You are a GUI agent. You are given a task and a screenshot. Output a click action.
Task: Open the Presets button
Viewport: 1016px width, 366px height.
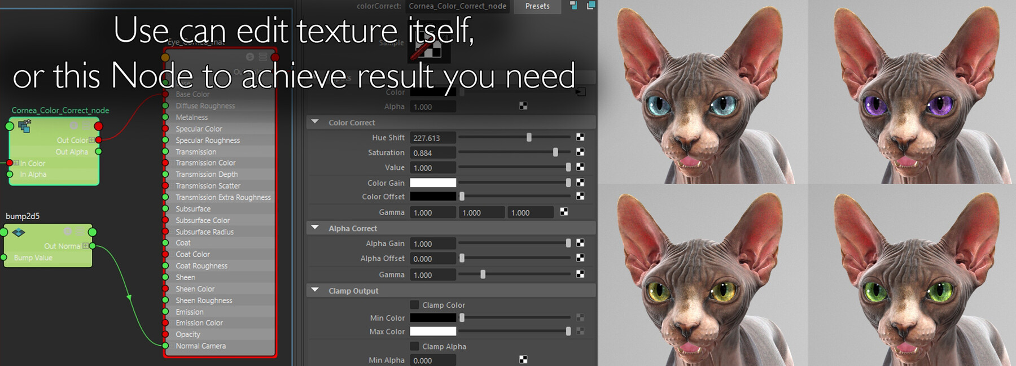[537, 6]
